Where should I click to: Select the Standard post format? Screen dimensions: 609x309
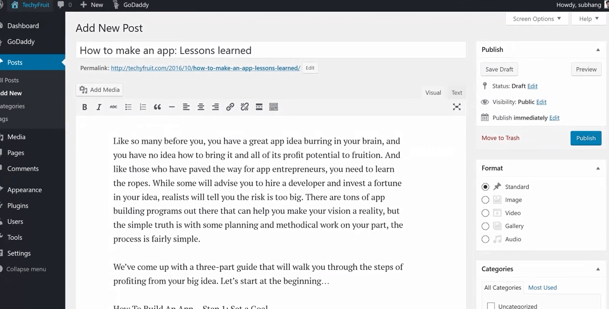click(x=485, y=187)
